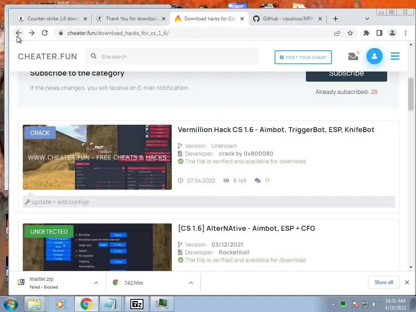This screenshot has height=312, width=416.
Task: Expand master.zip download options chevron
Action: (96, 283)
